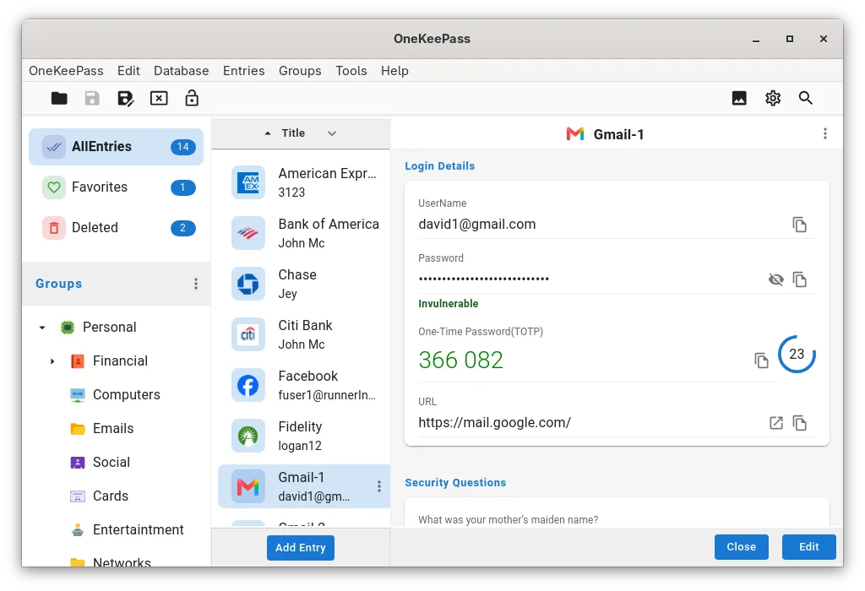The image size is (865, 591).
Task: Click the Deleted count badge 2
Action: 183,228
